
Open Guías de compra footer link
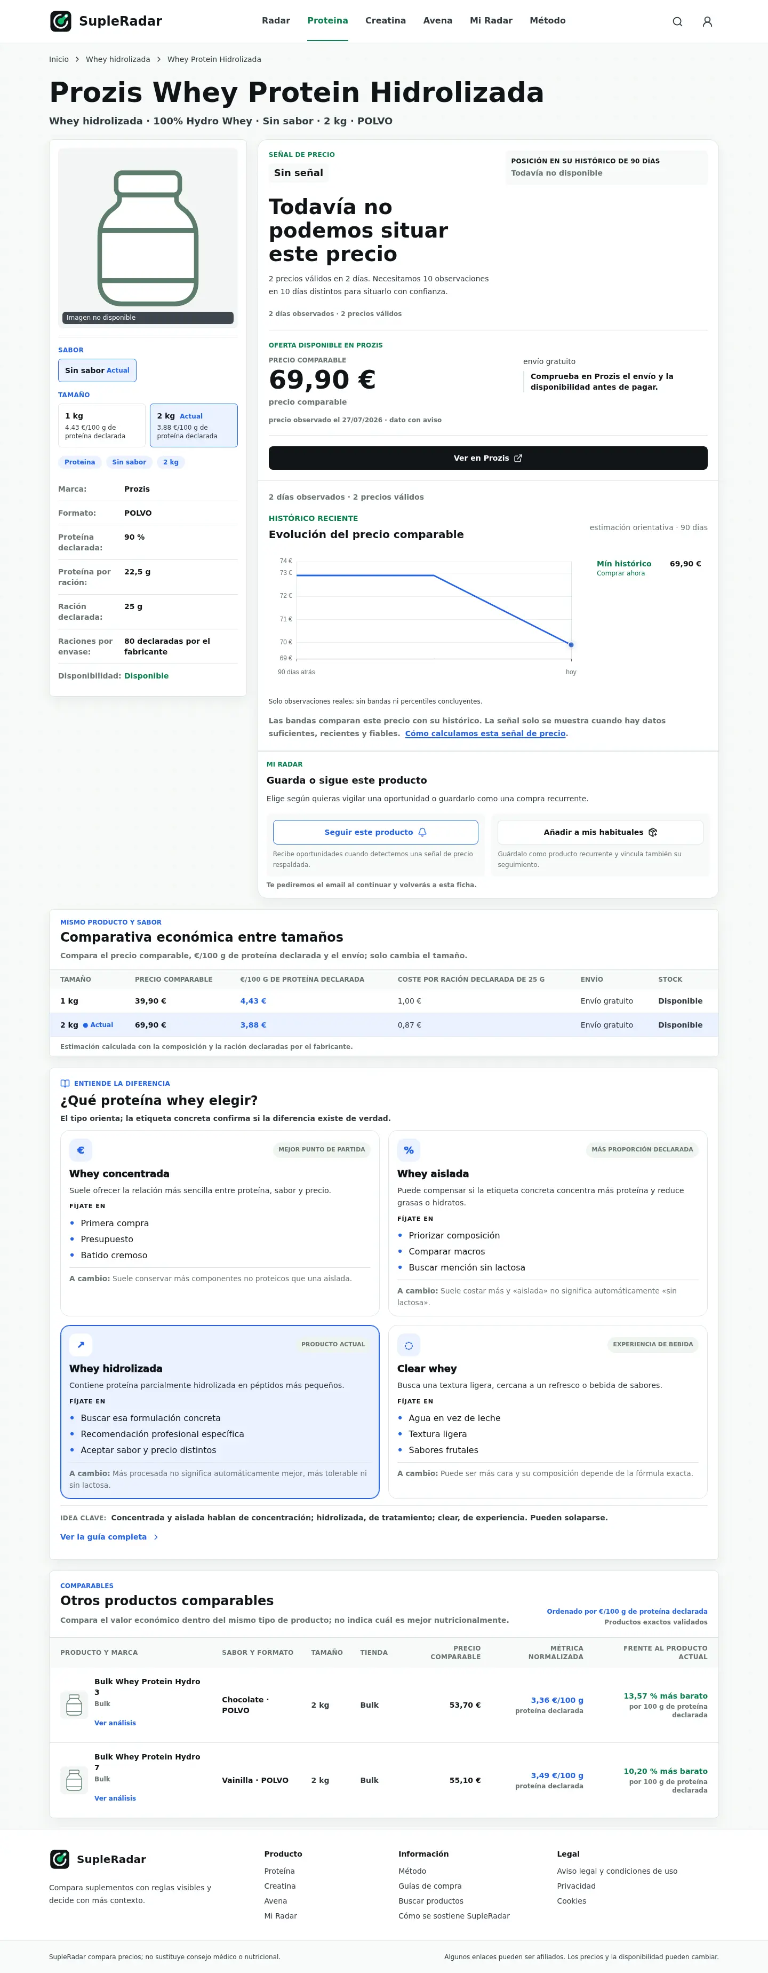coord(430,1885)
